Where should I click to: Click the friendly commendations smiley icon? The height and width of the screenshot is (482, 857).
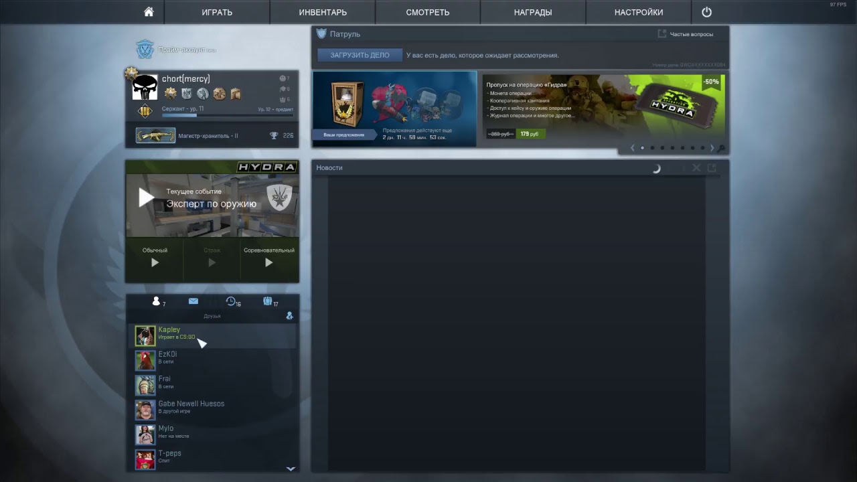[282, 78]
